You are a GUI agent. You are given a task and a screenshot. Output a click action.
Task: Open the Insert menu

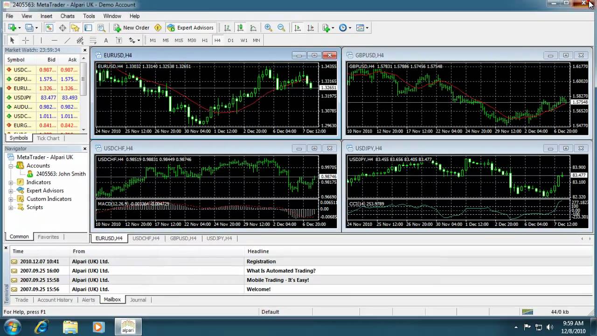(x=46, y=16)
